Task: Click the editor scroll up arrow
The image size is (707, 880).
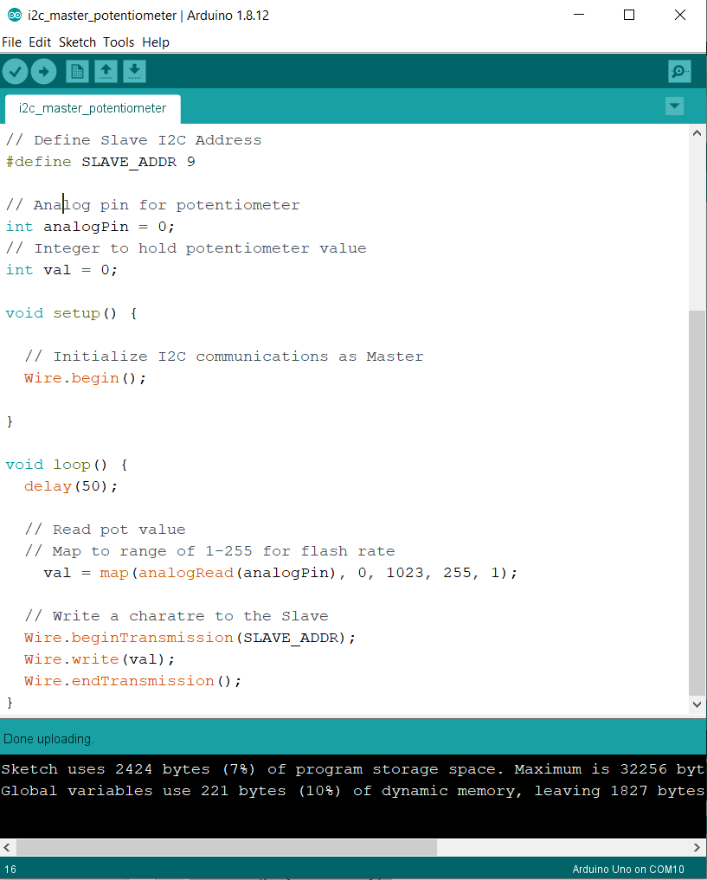Action: [697, 133]
